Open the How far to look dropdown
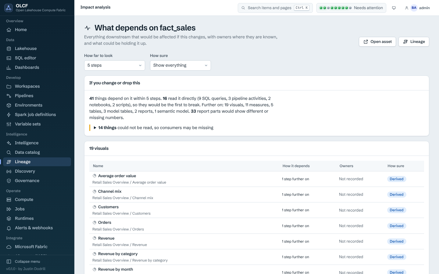The width and height of the screenshot is (439, 274). [x=115, y=65]
